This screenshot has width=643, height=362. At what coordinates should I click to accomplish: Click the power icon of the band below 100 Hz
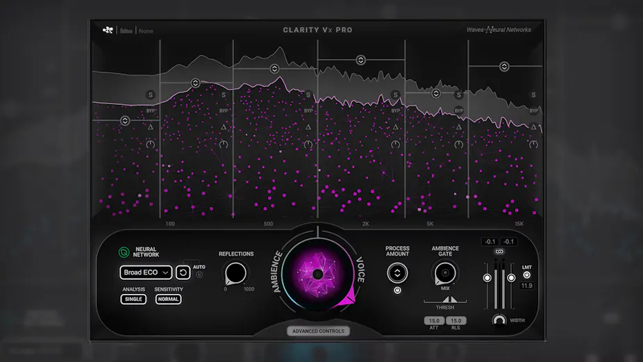pyautogui.click(x=151, y=145)
